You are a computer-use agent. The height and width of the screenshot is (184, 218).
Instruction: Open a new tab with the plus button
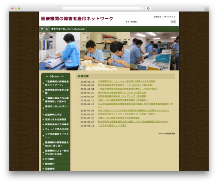coord(207,10)
